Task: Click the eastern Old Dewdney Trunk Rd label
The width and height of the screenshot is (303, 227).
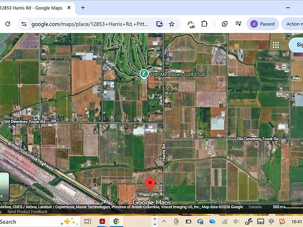Action: (x=258, y=139)
